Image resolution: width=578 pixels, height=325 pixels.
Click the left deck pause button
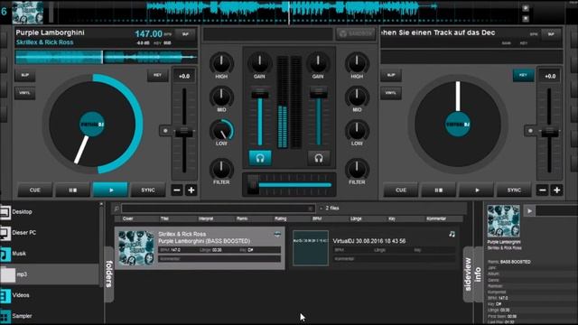coord(72,190)
